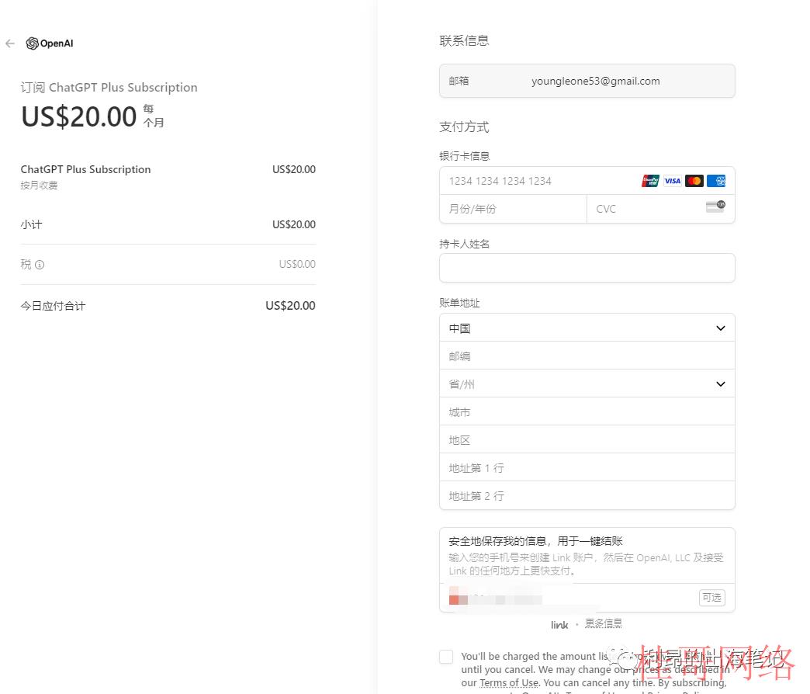Focus the 城市 city field
Screen dimensions: 810x694
(x=587, y=411)
